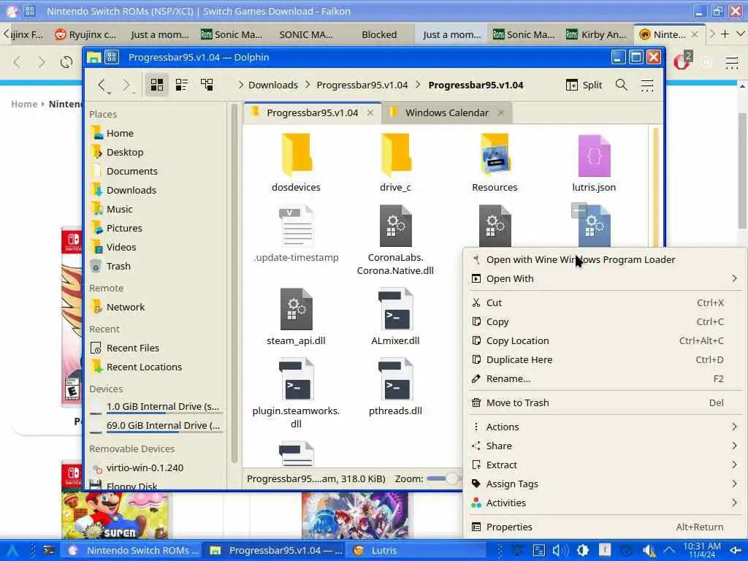Image resolution: width=748 pixels, height=561 pixels.
Task: Close the Progressbar95.v1.04 Dolphin tab
Action: pyautogui.click(x=370, y=113)
